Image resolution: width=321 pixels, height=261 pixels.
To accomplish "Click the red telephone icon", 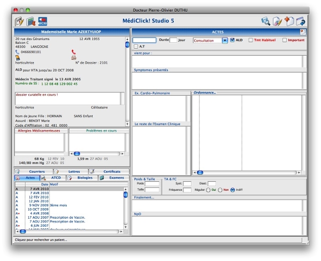I will click(x=73, y=52).
